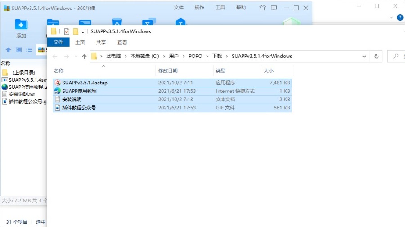The image size is (405, 227).
Task: Open 帮助 menu in 360压缩
Action: click(241, 8)
